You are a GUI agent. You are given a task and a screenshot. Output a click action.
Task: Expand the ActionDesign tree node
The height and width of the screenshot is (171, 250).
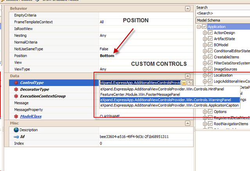[205, 33]
